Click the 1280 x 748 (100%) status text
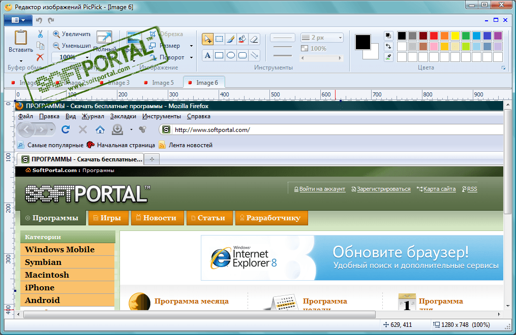Viewport: 516px width, 335px height. (465, 325)
